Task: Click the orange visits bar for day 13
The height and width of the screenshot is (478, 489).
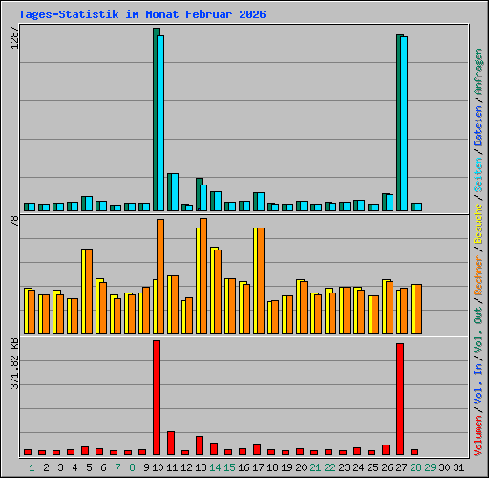Action: pos(203,276)
